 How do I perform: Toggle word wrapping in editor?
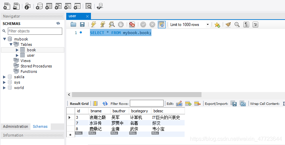coord(255,25)
